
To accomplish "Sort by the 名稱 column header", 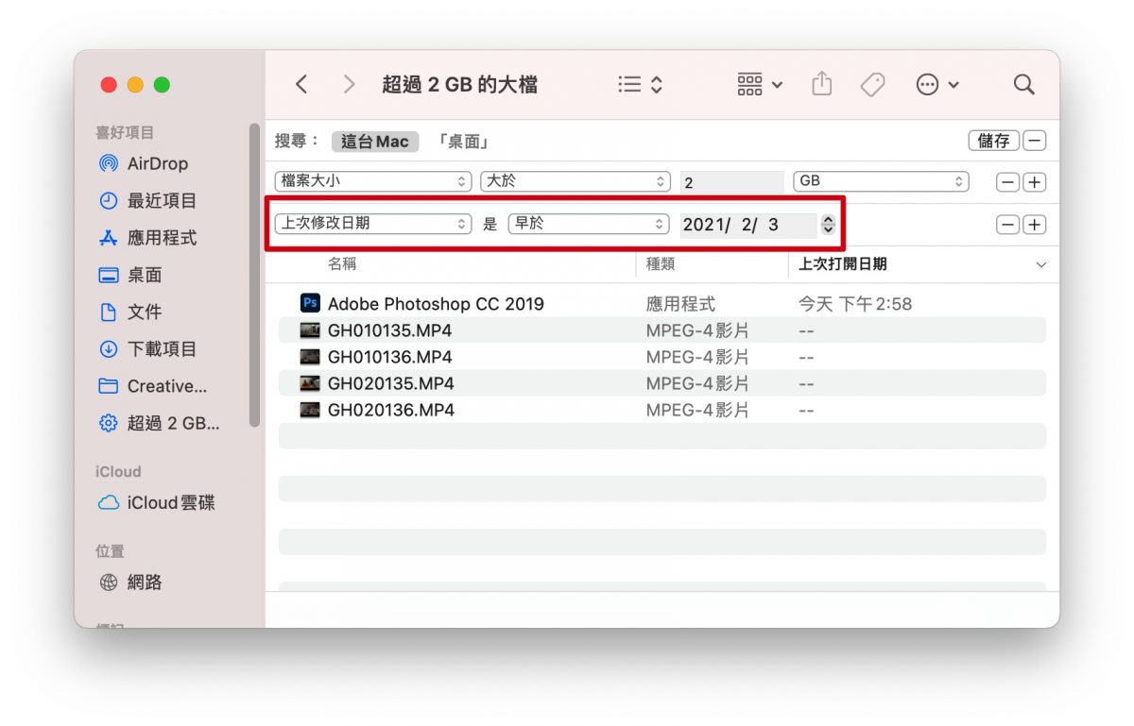I will 342,264.
